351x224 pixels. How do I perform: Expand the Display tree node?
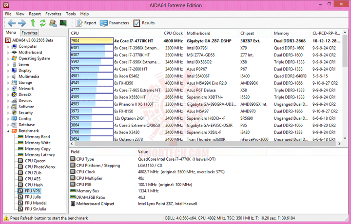[8, 71]
